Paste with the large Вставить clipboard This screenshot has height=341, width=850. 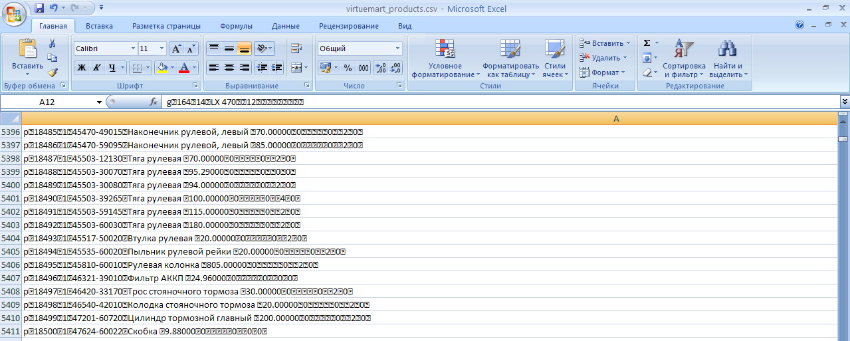[27, 55]
